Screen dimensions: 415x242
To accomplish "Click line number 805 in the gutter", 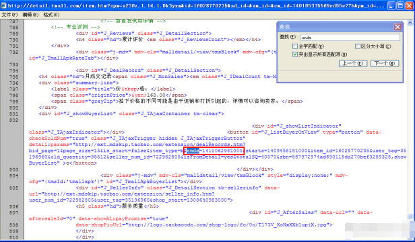I will pos(13,188).
